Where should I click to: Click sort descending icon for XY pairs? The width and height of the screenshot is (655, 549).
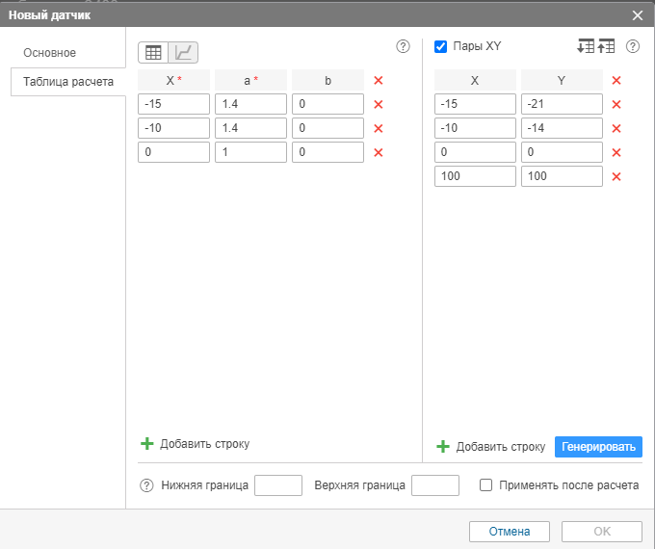(x=607, y=46)
